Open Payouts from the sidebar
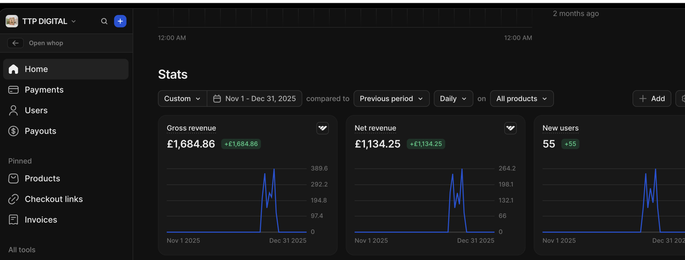 pos(40,131)
